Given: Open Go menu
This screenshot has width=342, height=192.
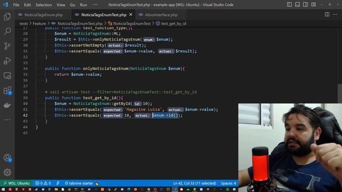Looking at the screenshot, I should [73, 5].
